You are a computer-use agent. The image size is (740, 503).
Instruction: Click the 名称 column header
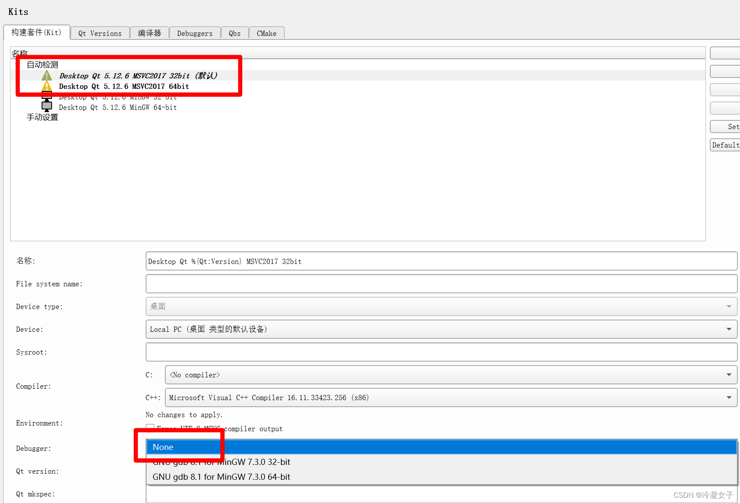tap(358, 53)
